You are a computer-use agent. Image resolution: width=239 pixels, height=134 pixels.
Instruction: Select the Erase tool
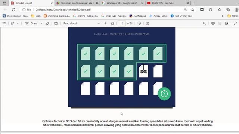pos(47,23)
